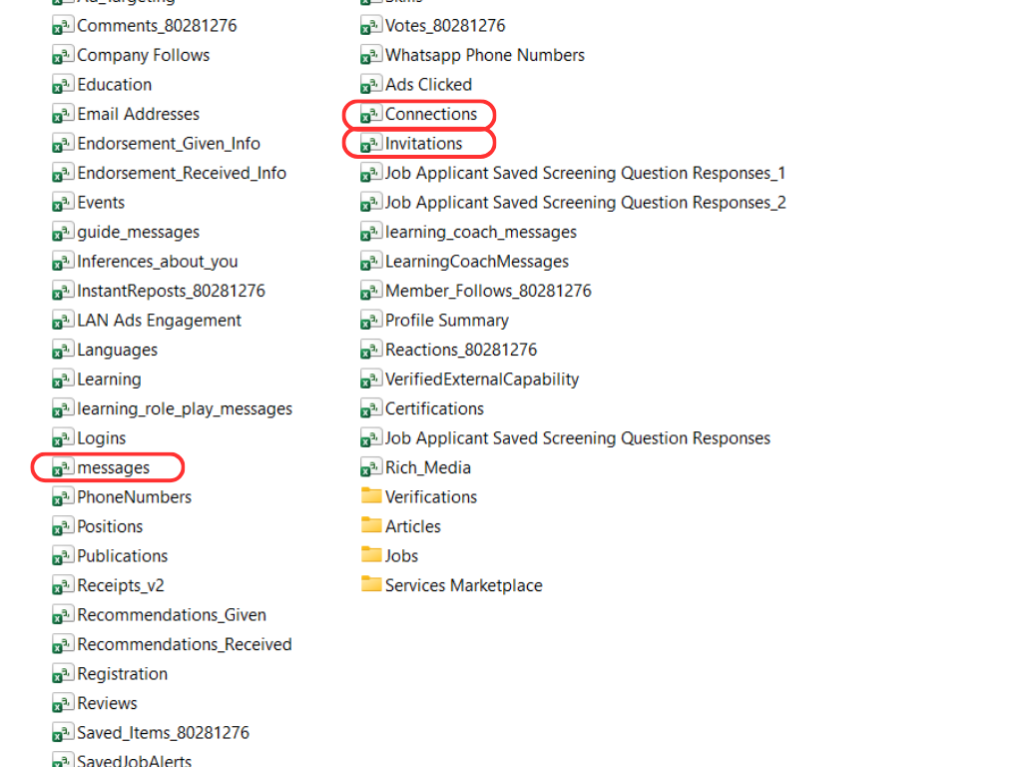Click the Invitations file icon

(371, 144)
